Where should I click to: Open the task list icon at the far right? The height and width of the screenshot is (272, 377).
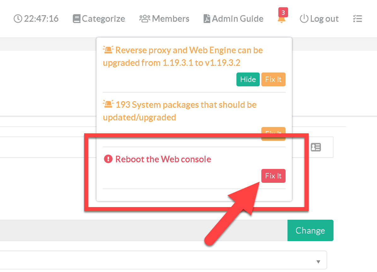click(x=357, y=19)
